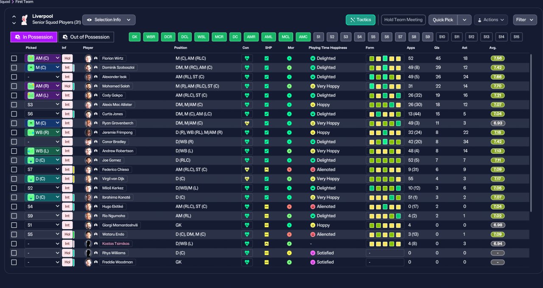Select the GK position slot chip
Image resolution: width=543 pixels, height=288 pixels.
pyautogui.click(x=134, y=37)
